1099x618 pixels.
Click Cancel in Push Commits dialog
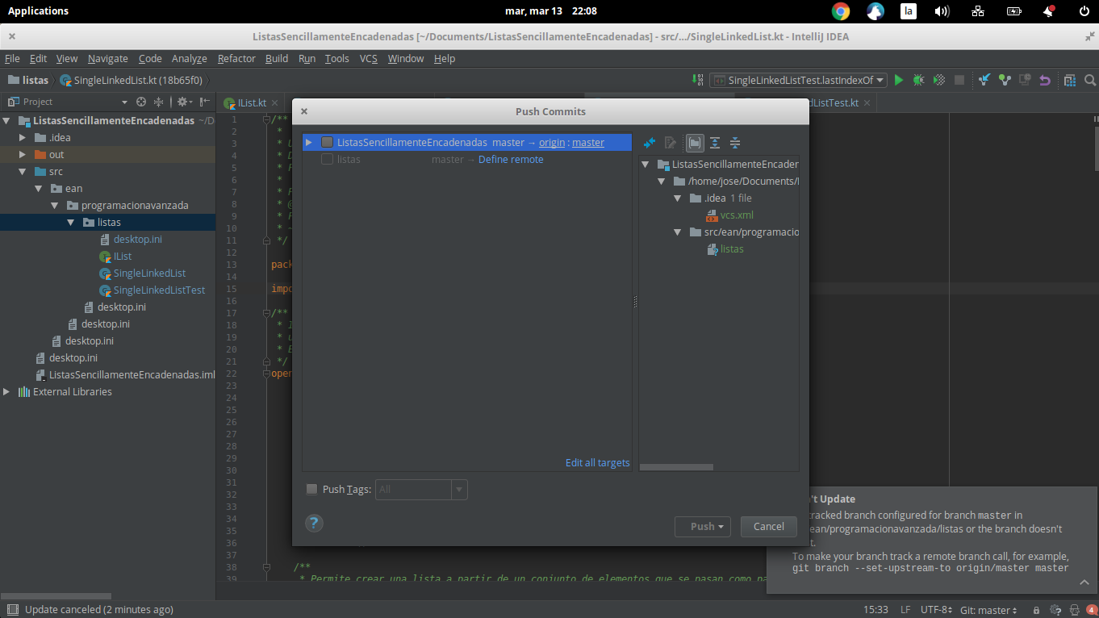(x=768, y=526)
